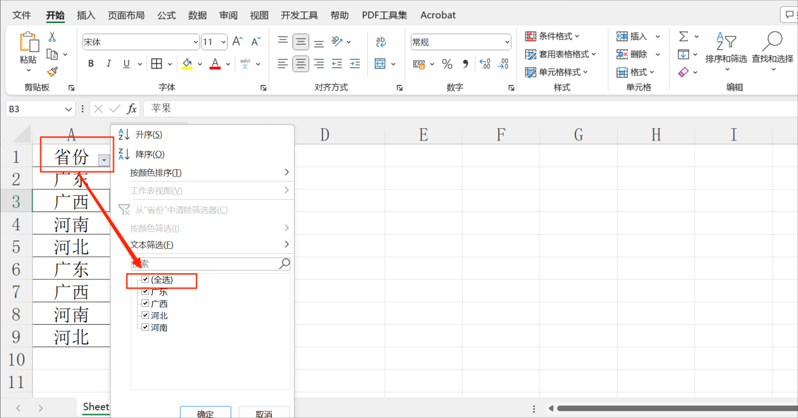This screenshot has width=798, height=418.
Task: Apply comma thousands separator style
Action: 465,63
